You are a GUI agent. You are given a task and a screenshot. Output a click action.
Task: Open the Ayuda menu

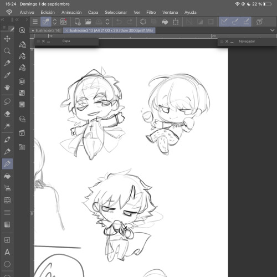pos(190,12)
